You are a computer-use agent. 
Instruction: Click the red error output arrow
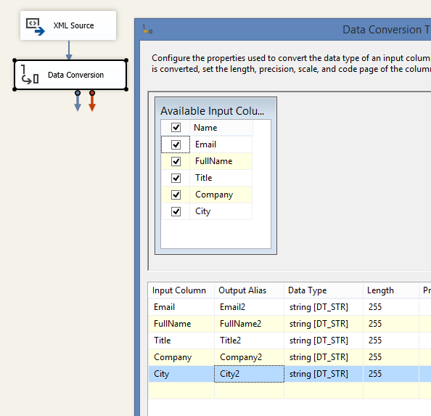[x=92, y=101]
